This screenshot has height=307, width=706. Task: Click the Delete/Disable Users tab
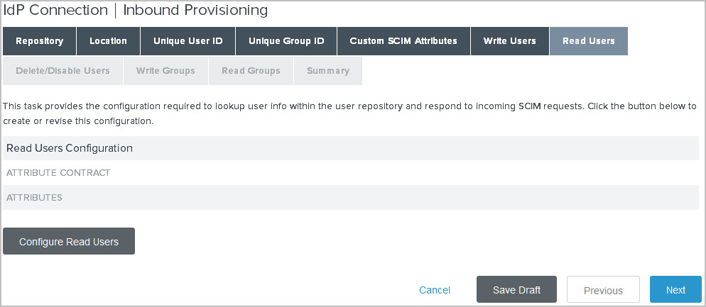63,71
